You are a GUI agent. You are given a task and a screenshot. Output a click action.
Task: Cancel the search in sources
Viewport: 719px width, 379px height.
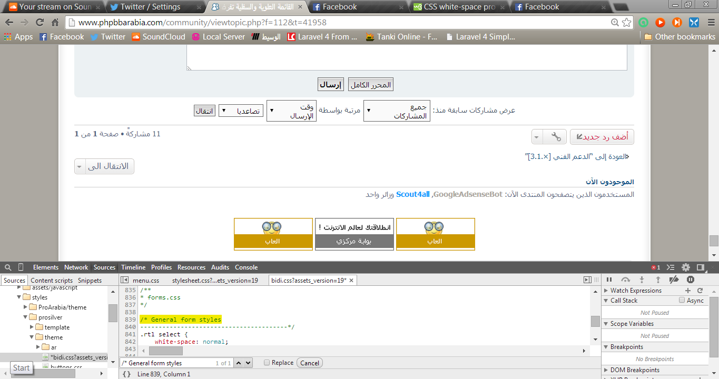(310, 363)
